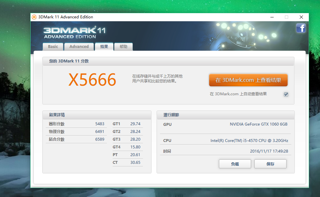320x197 pixels.
Task: Click the GT2 result 28.24
Action: click(135, 132)
